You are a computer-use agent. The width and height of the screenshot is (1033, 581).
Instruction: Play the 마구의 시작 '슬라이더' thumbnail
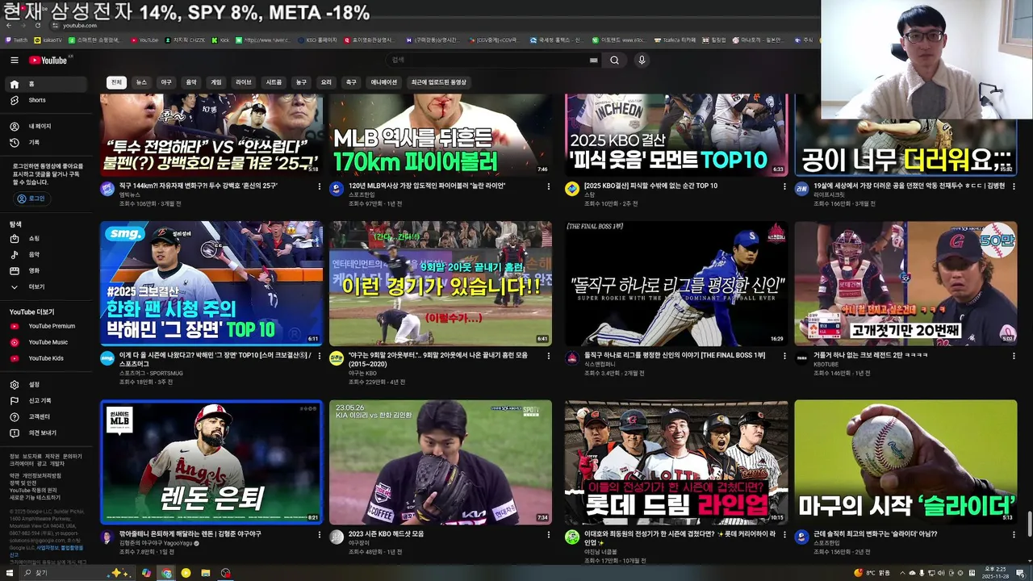[x=905, y=462]
